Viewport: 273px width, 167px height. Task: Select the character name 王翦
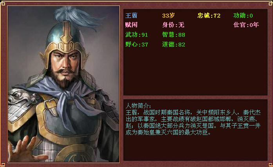(131, 16)
